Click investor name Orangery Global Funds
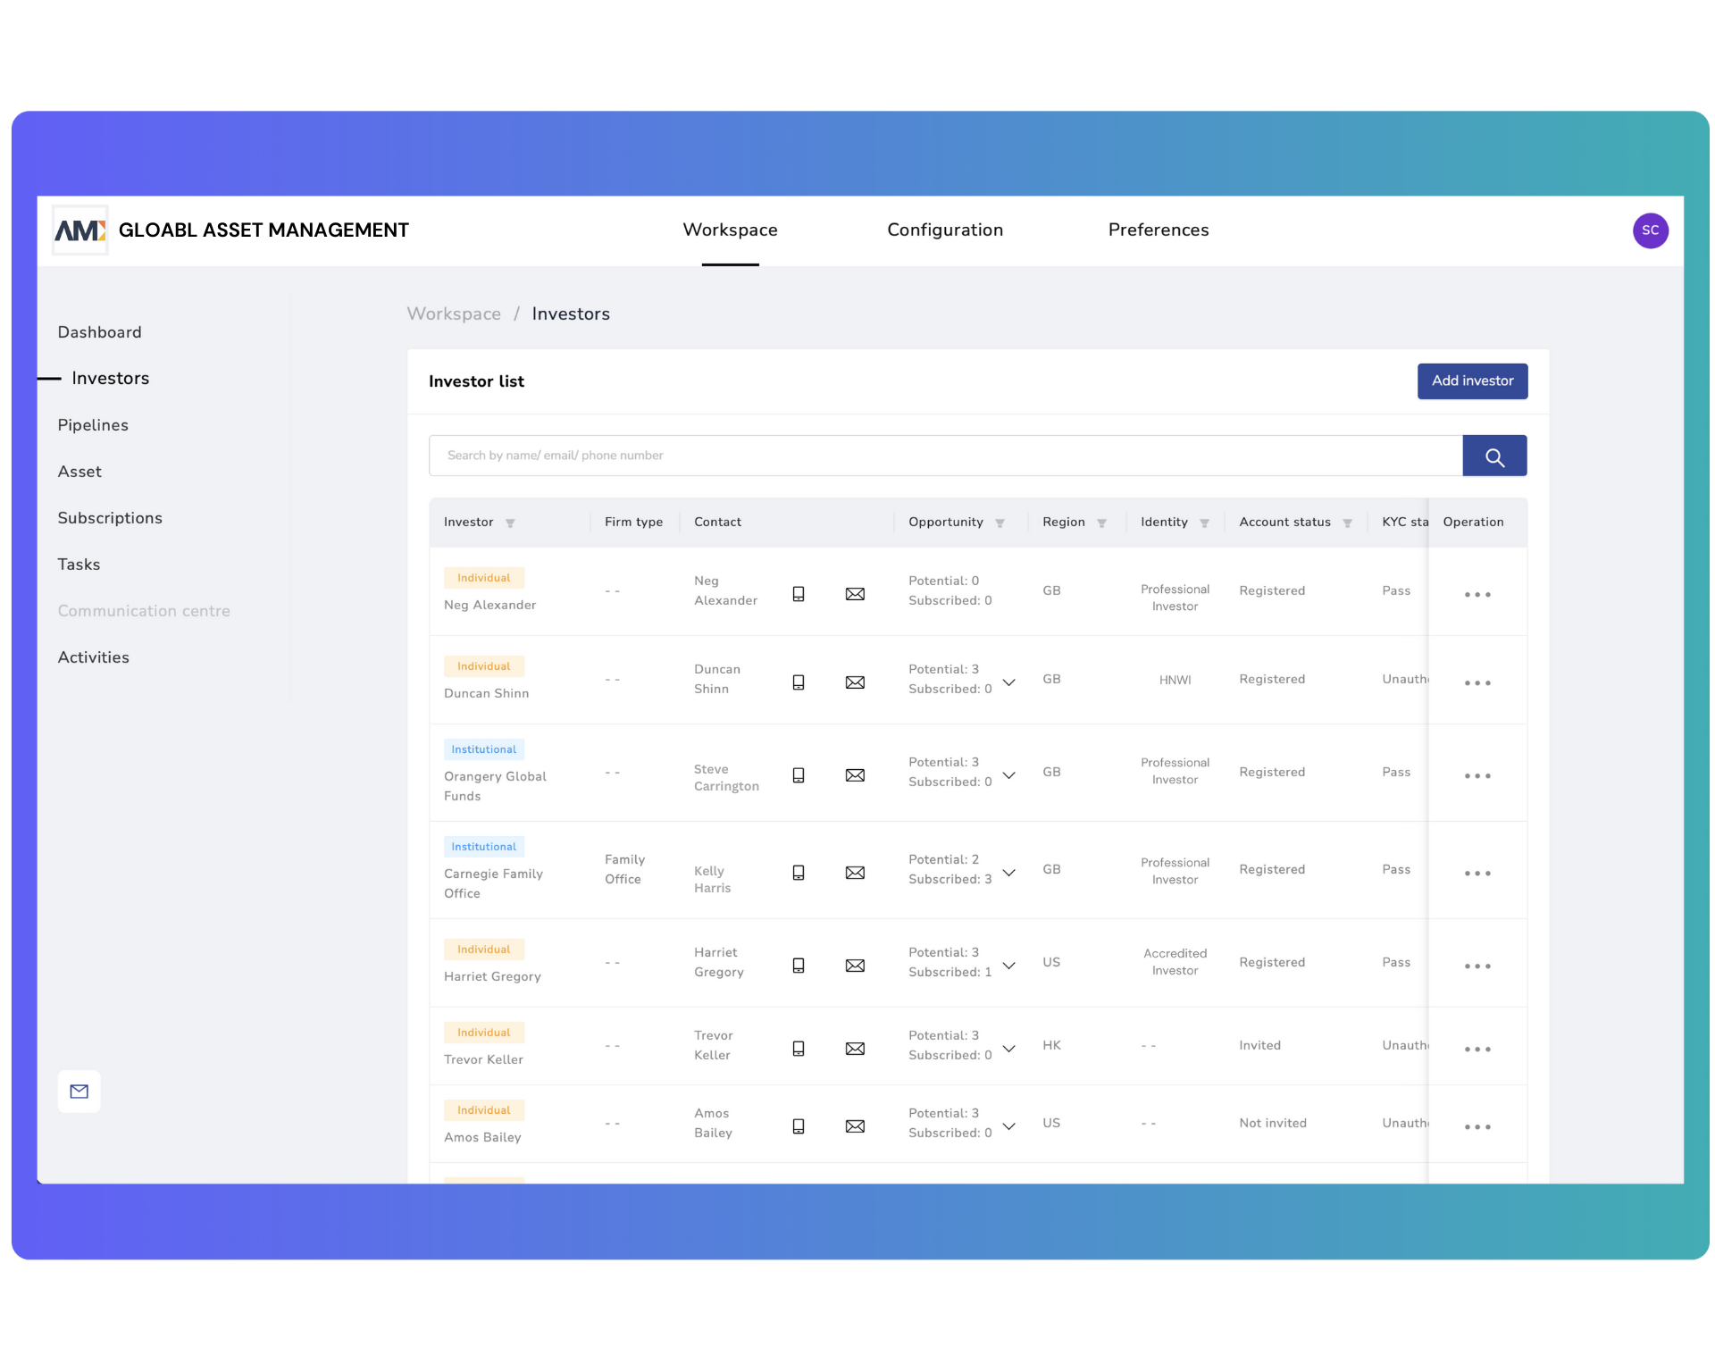 click(495, 786)
